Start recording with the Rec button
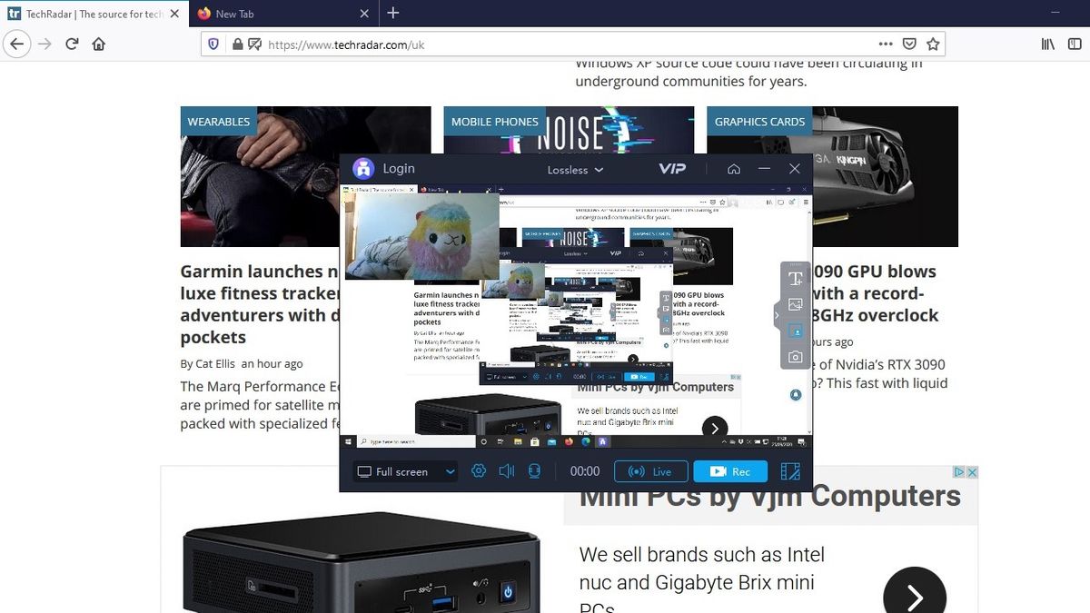The height and width of the screenshot is (613, 1090). tap(730, 471)
